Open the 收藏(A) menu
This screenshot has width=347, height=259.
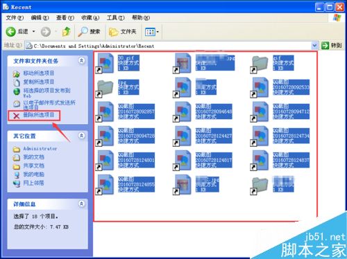click(x=90, y=17)
